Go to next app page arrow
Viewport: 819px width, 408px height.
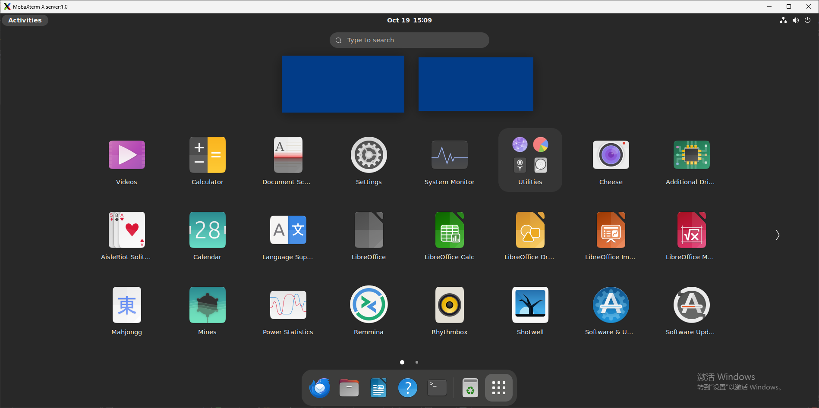[x=778, y=235]
